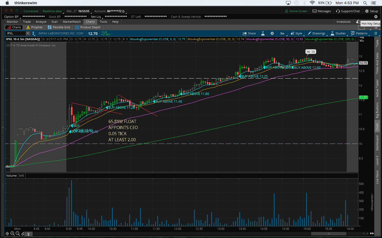
Task: Open the Chart side tab
Action: [377, 127]
